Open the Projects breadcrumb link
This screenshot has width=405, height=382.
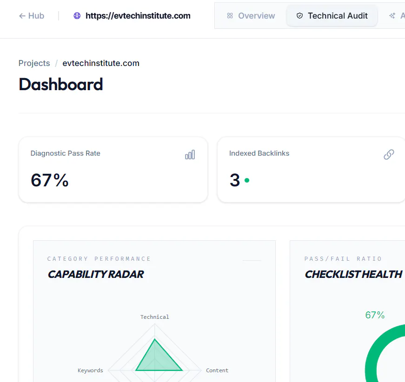click(x=34, y=63)
